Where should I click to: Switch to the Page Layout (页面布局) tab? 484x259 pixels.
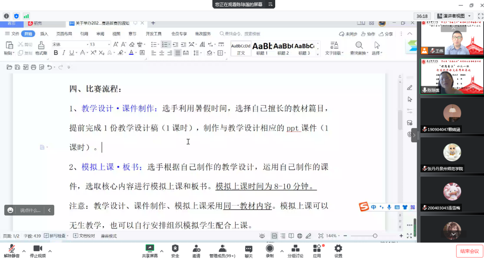[64, 34]
